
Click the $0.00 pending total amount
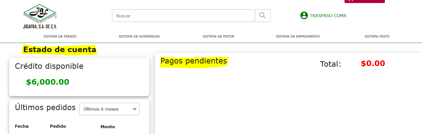(373, 63)
